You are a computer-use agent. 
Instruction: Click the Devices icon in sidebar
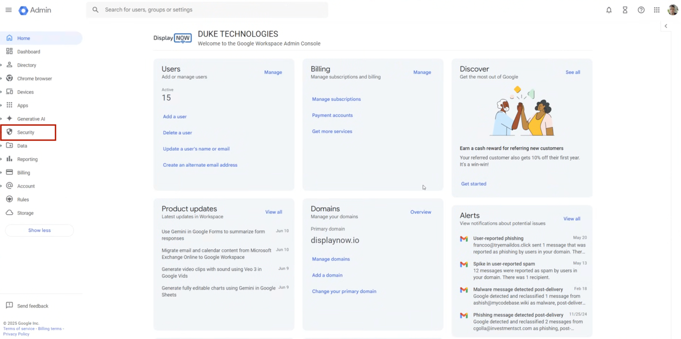click(x=9, y=92)
